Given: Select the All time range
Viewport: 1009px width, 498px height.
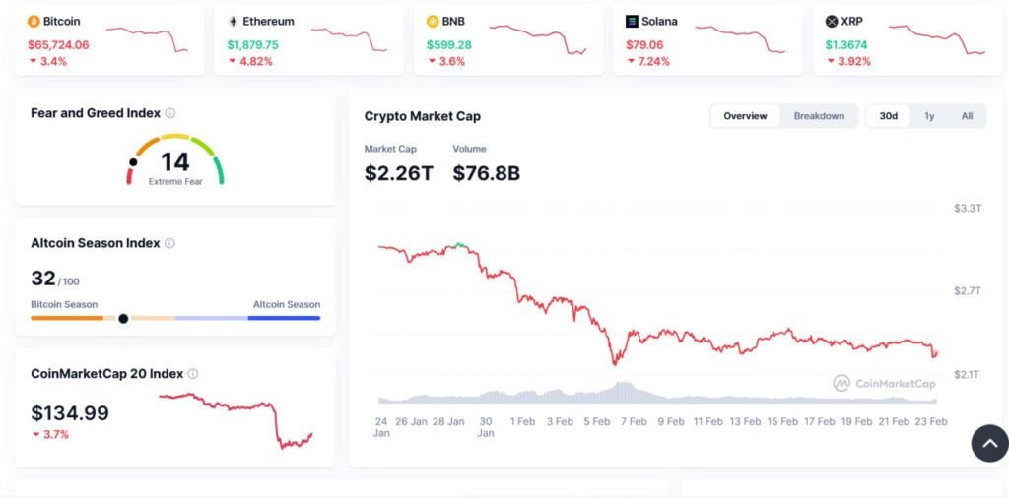Looking at the screenshot, I should (967, 116).
